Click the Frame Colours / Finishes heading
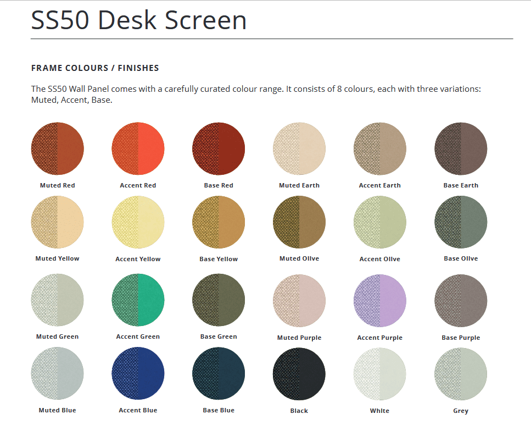The width and height of the screenshot is (531, 436). (95, 68)
